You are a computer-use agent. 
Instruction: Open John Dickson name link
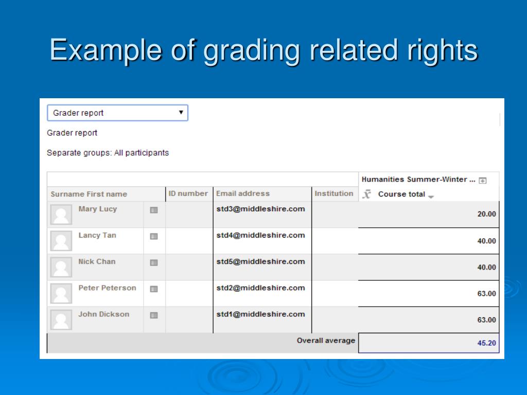click(x=104, y=314)
